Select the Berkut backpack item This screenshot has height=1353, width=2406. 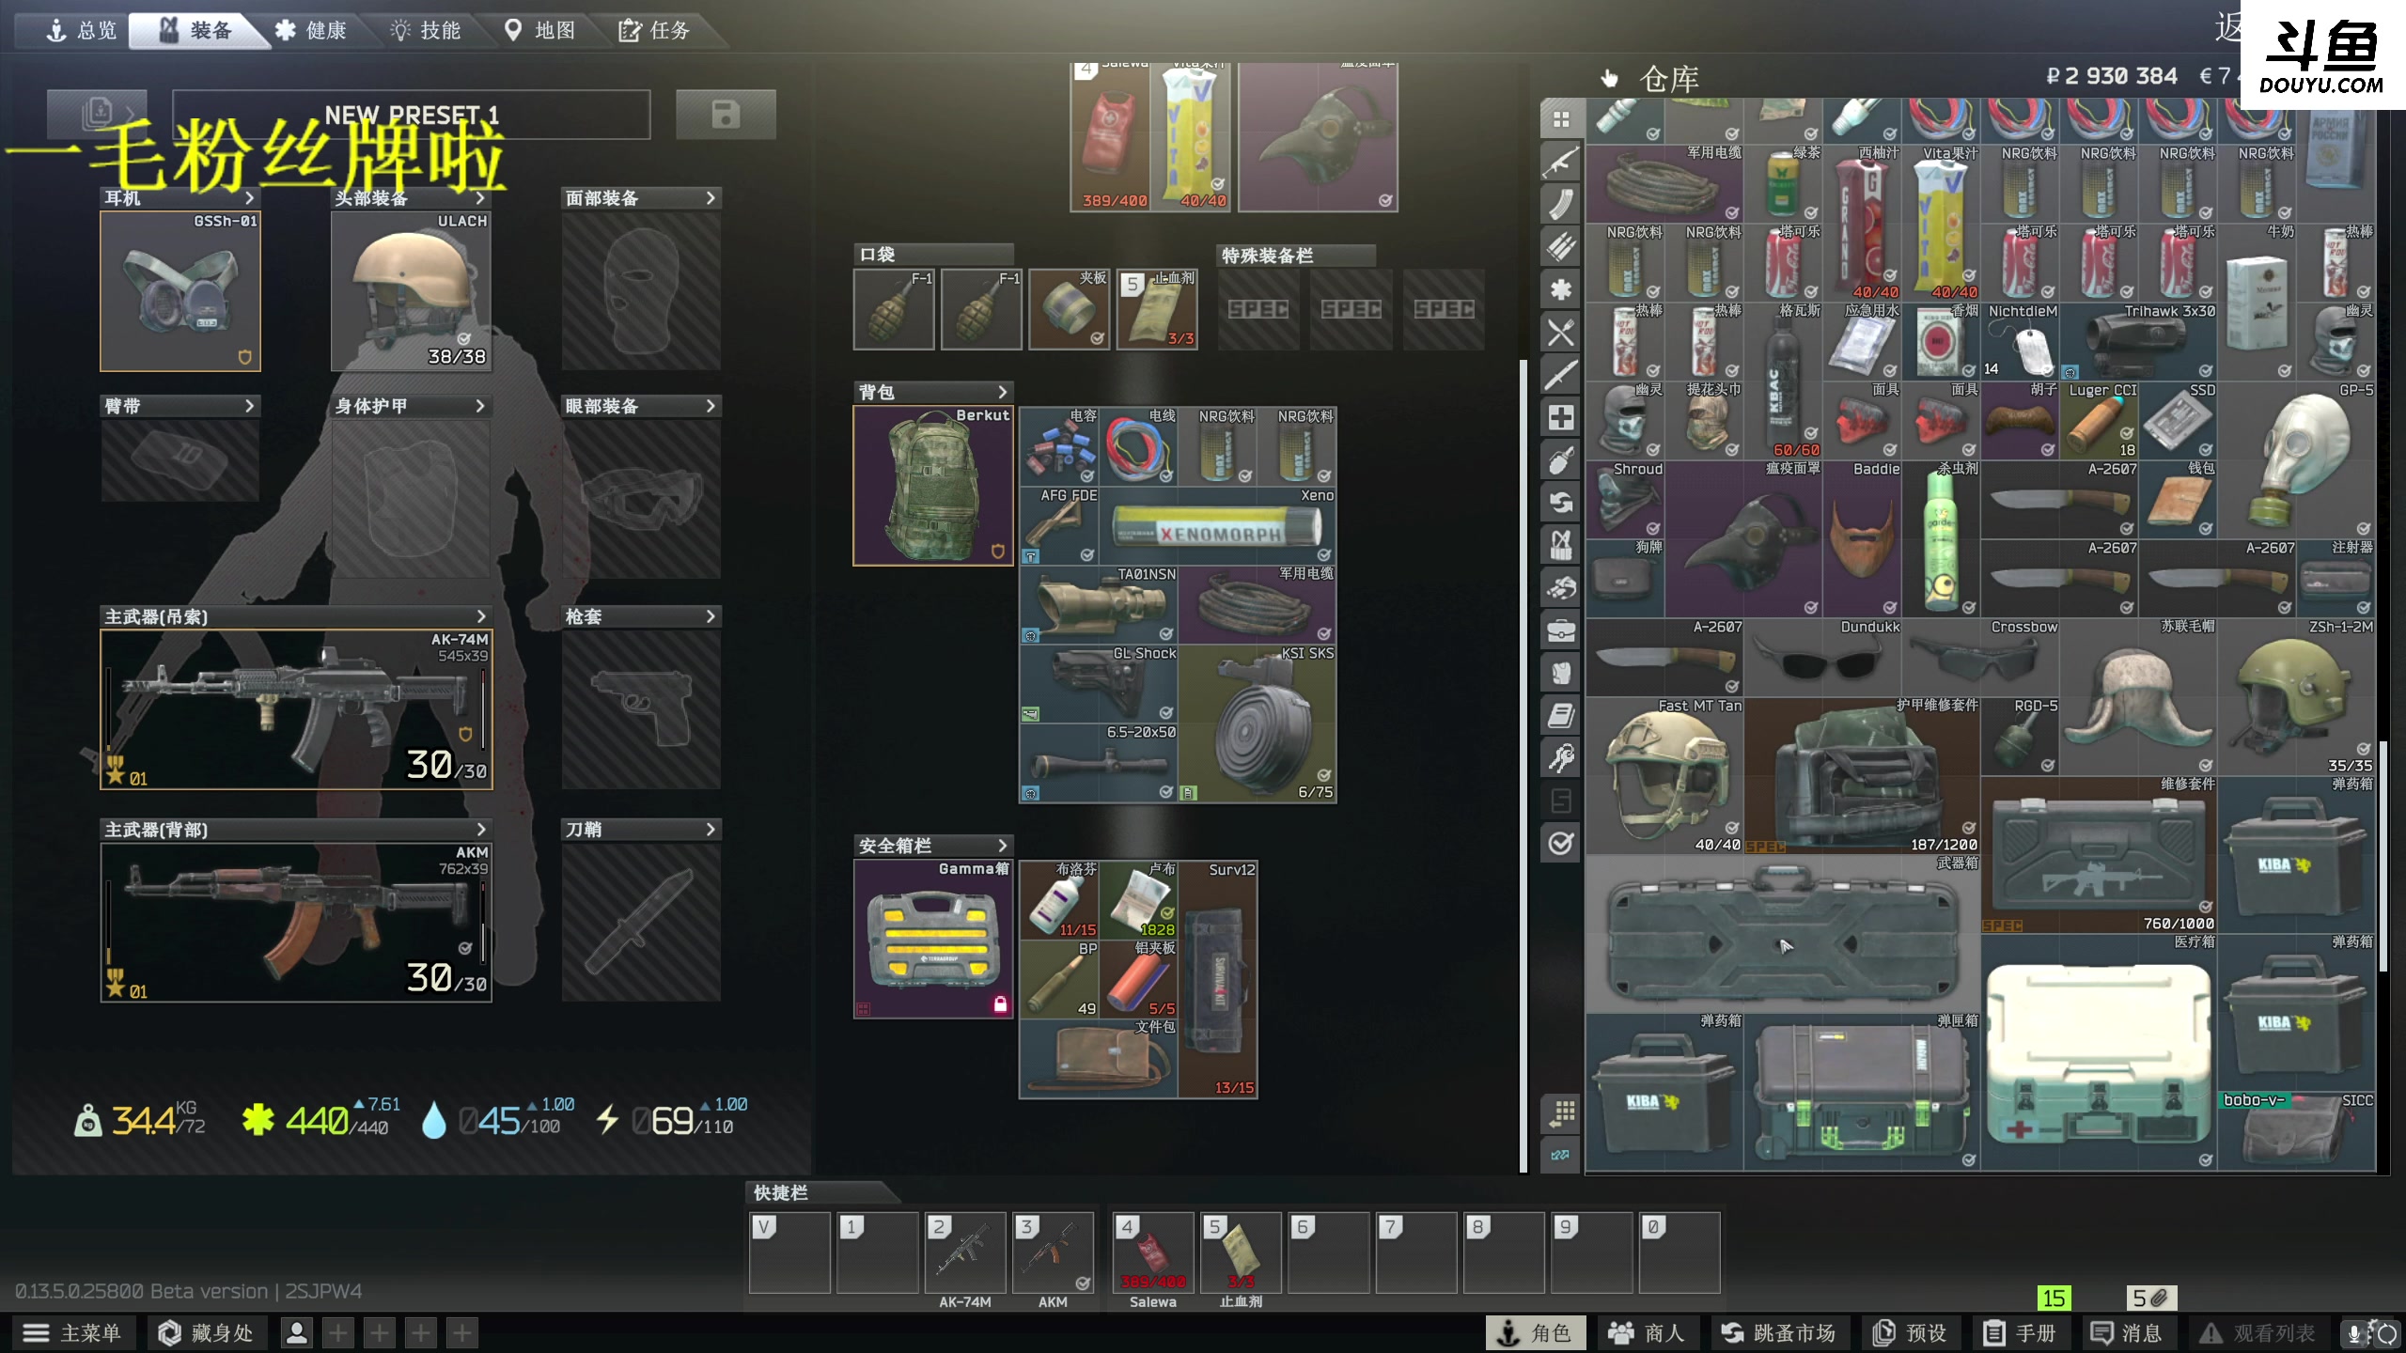[x=932, y=486]
